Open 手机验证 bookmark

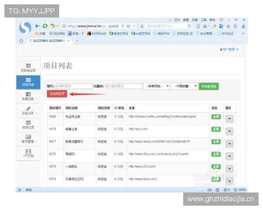(225, 34)
